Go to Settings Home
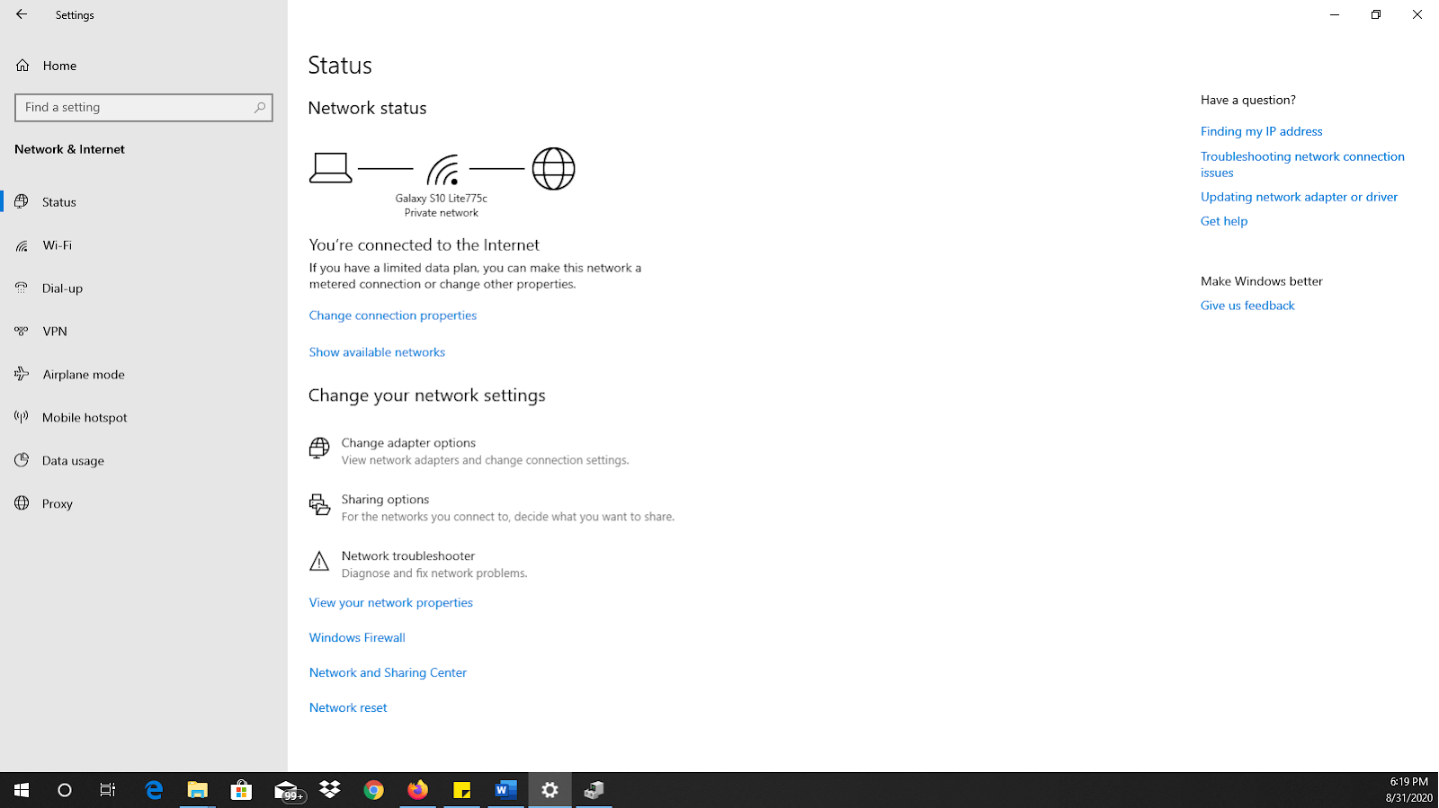 coord(59,66)
